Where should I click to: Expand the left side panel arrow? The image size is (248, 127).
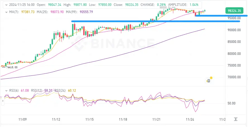pyautogui.click(x=3, y=102)
